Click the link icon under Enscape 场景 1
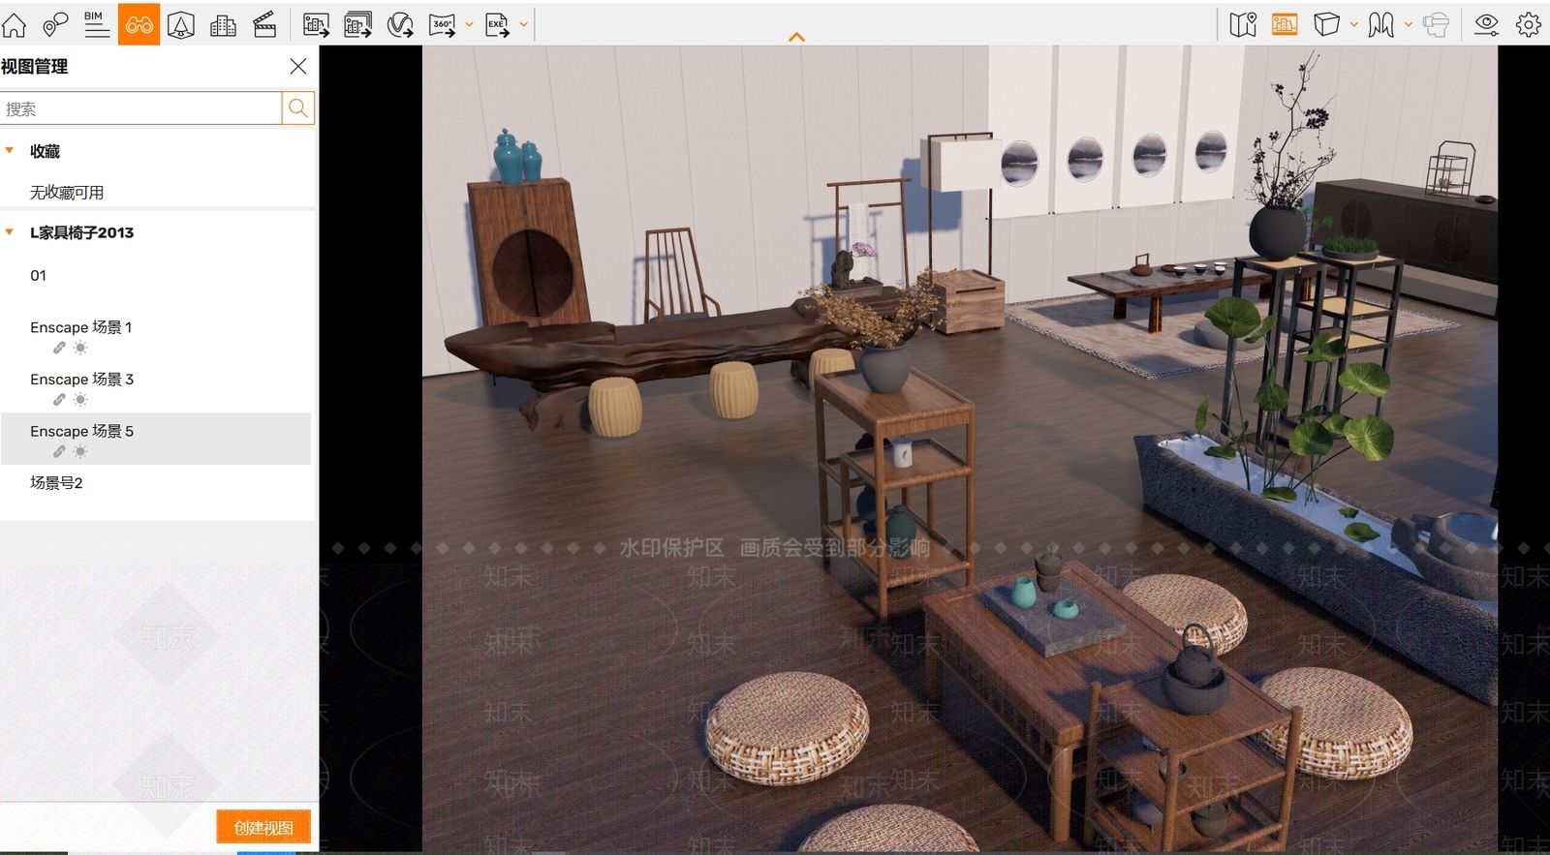Screen dimensions: 1550x855 pyautogui.click(x=59, y=348)
